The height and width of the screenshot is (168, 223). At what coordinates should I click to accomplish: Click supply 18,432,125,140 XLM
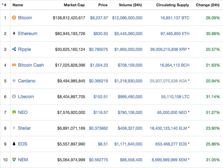coord(168,128)
